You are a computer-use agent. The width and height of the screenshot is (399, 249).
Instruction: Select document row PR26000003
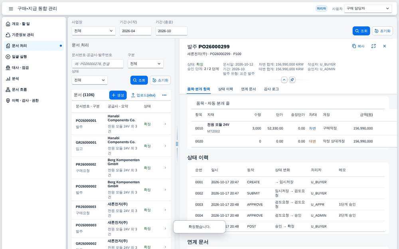coord(121,210)
